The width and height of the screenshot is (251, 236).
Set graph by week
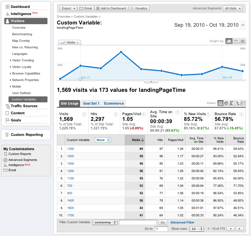coord(236,41)
